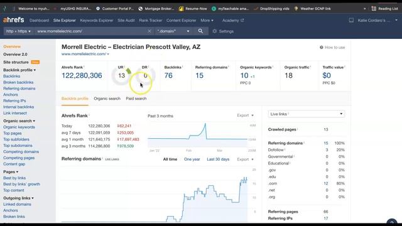Image resolution: width=402 pixels, height=226 pixels.
Task: Select All time range for referring domains
Action: (170, 159)
